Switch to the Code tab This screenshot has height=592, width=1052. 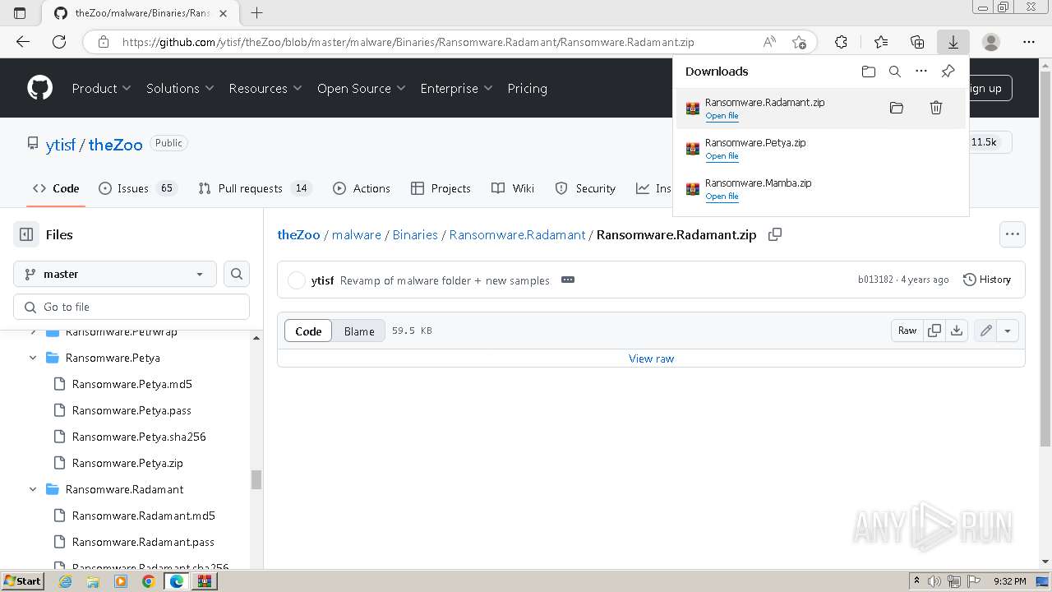56,188
